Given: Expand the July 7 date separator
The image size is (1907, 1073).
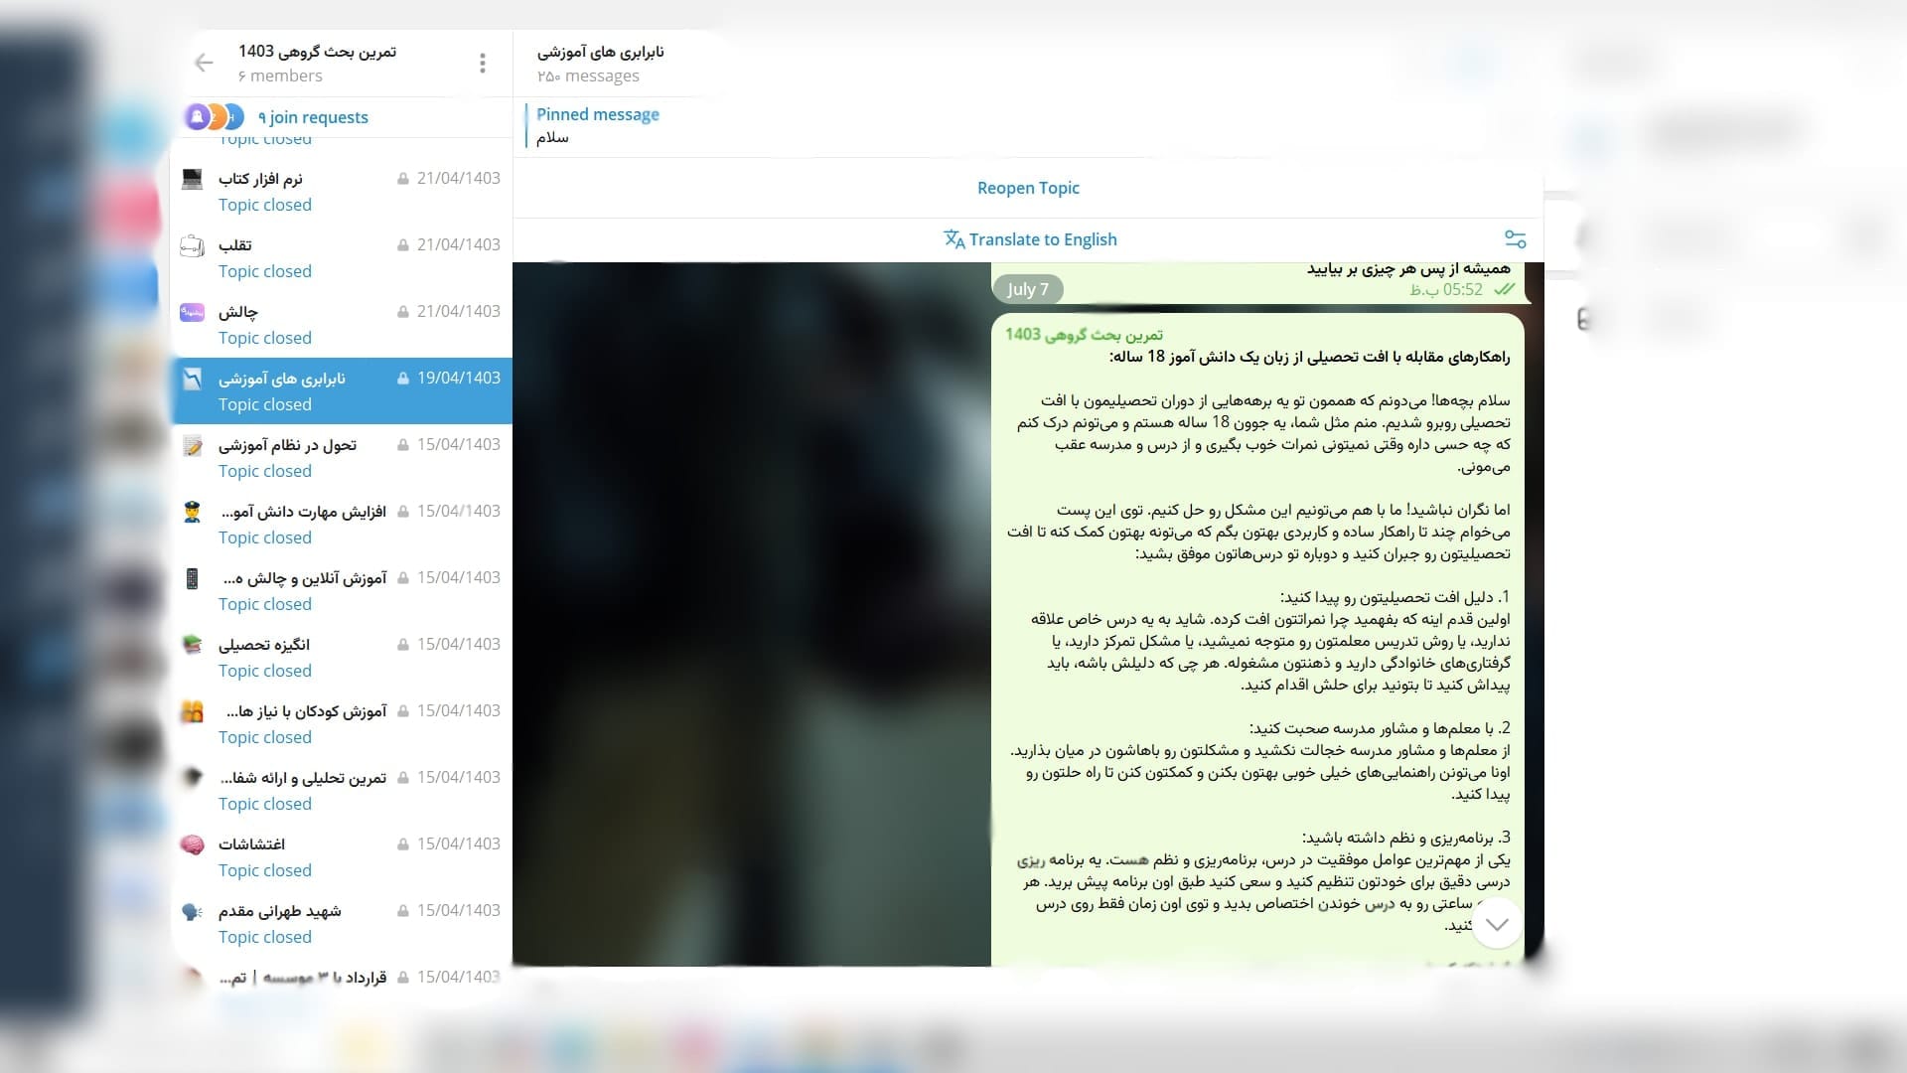Looking at the screenshot, I should (1028, 289).
